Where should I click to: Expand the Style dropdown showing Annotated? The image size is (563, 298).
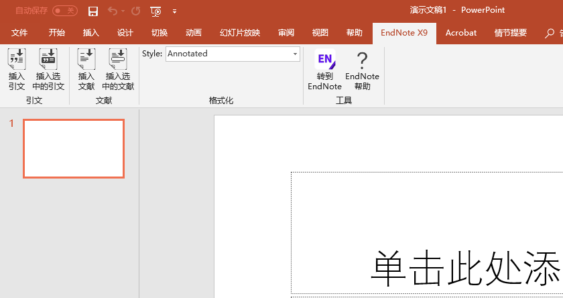295,54
